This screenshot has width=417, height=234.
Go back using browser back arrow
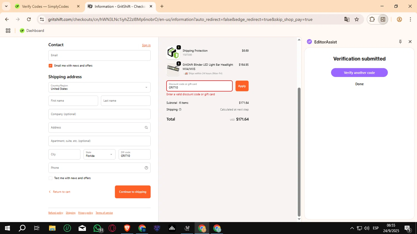[7, 19]
